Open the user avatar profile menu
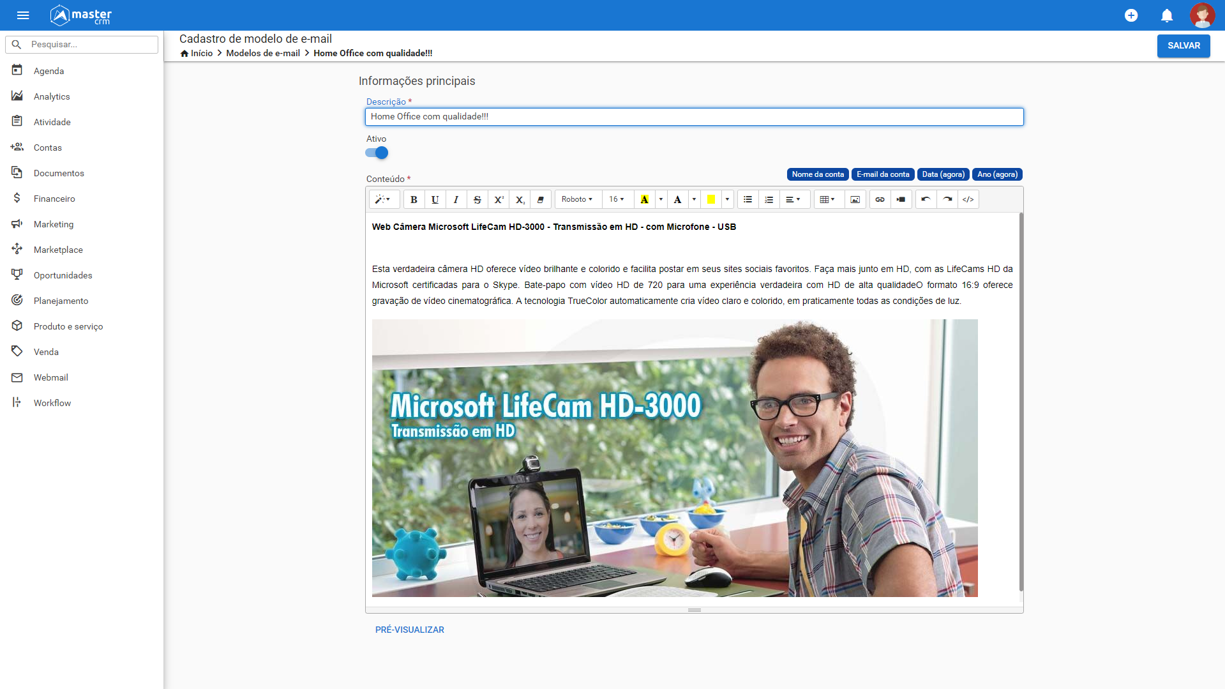 (1202, 15)
